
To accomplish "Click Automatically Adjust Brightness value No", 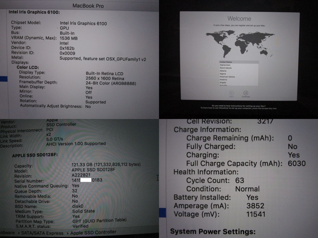I will (88, 107).
